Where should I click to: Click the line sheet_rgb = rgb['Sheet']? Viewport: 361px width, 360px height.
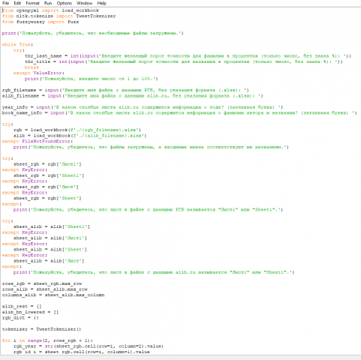[47, 198]
